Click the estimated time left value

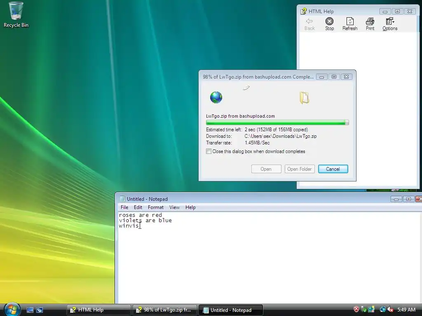click(x=276, y=130)
